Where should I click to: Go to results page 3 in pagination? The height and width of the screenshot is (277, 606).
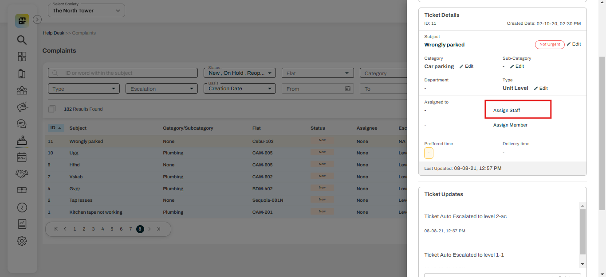[93, 229]
